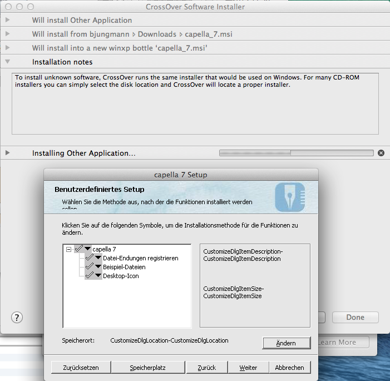Expand the 'Installing Other Application' section
The width and height of the screenshot is (390, 381).
pos(7,153)
